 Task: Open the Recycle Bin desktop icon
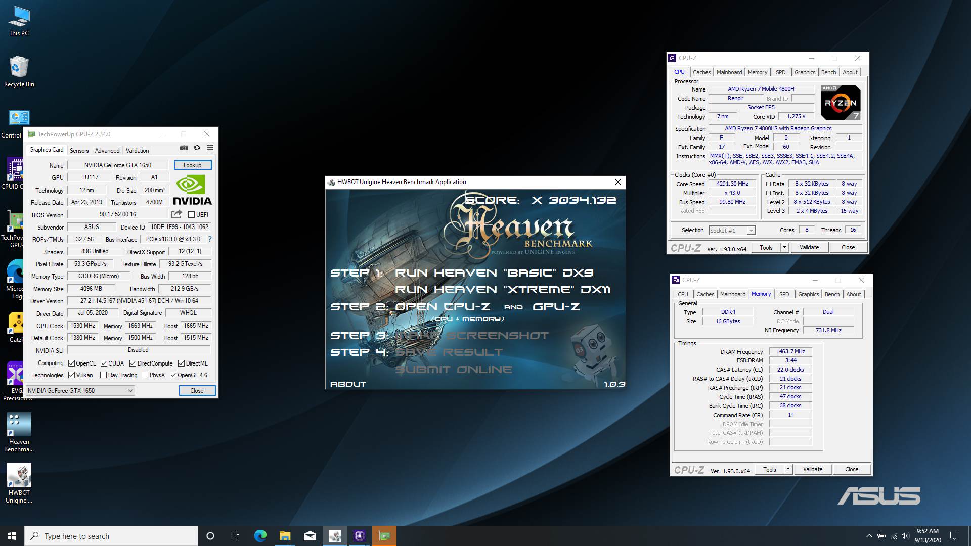[19, 72]
